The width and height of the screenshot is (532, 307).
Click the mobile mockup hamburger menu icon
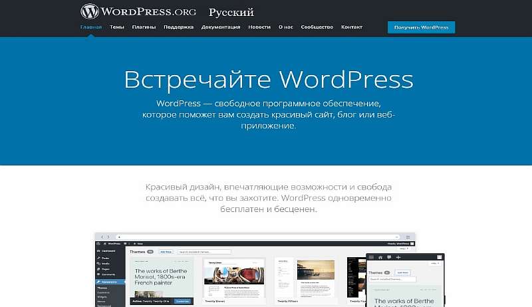(372, 257)
